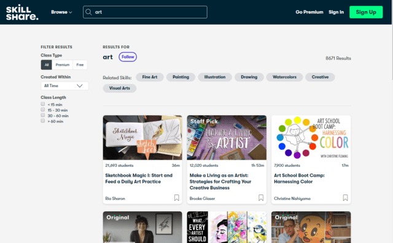Check the 15 - 30 min class length box

click(x=43, y=109)
